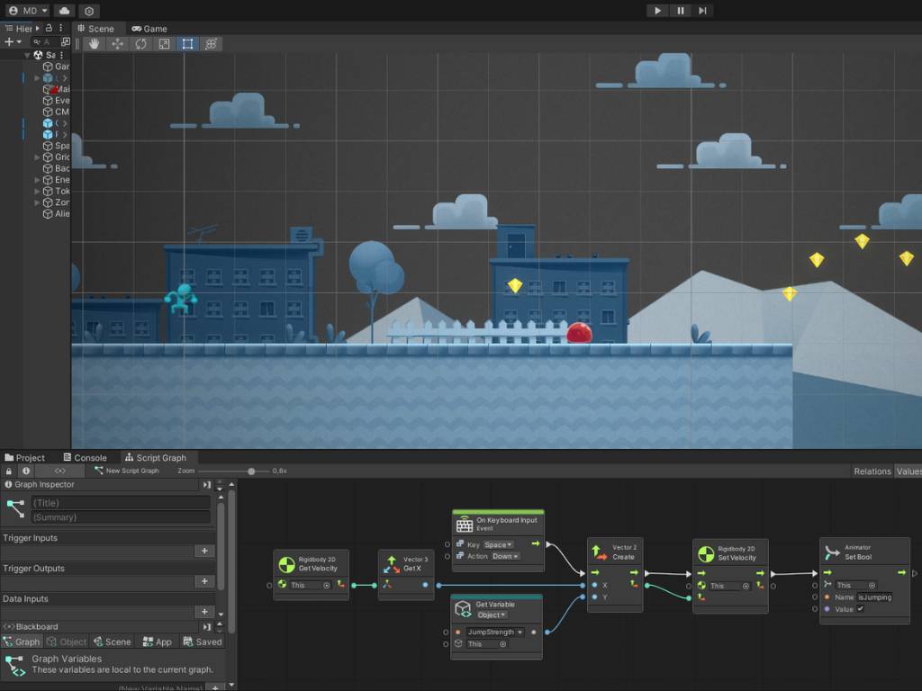Select the Rotate tool in Scene toolbar
Viewport: 922px width, 691px height.
click(x=141, y=44)
